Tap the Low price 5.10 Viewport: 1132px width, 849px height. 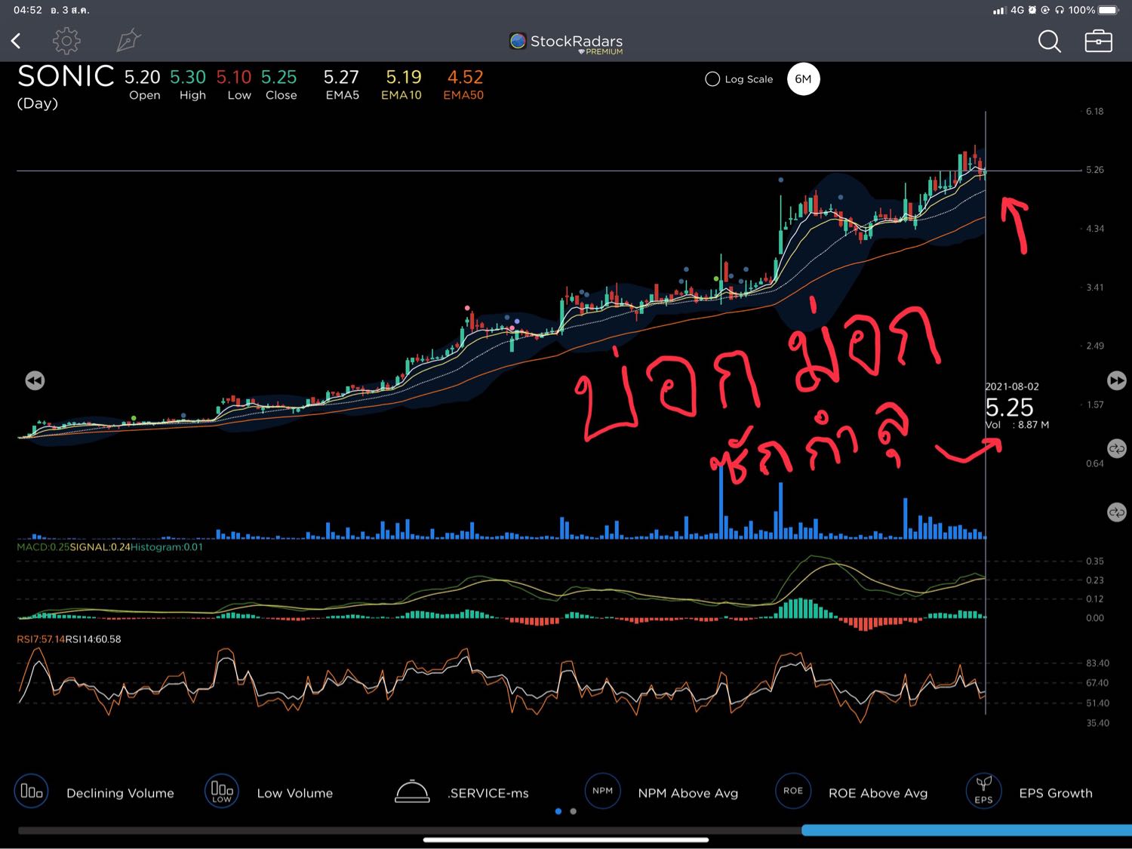click(x=234, y=77)
